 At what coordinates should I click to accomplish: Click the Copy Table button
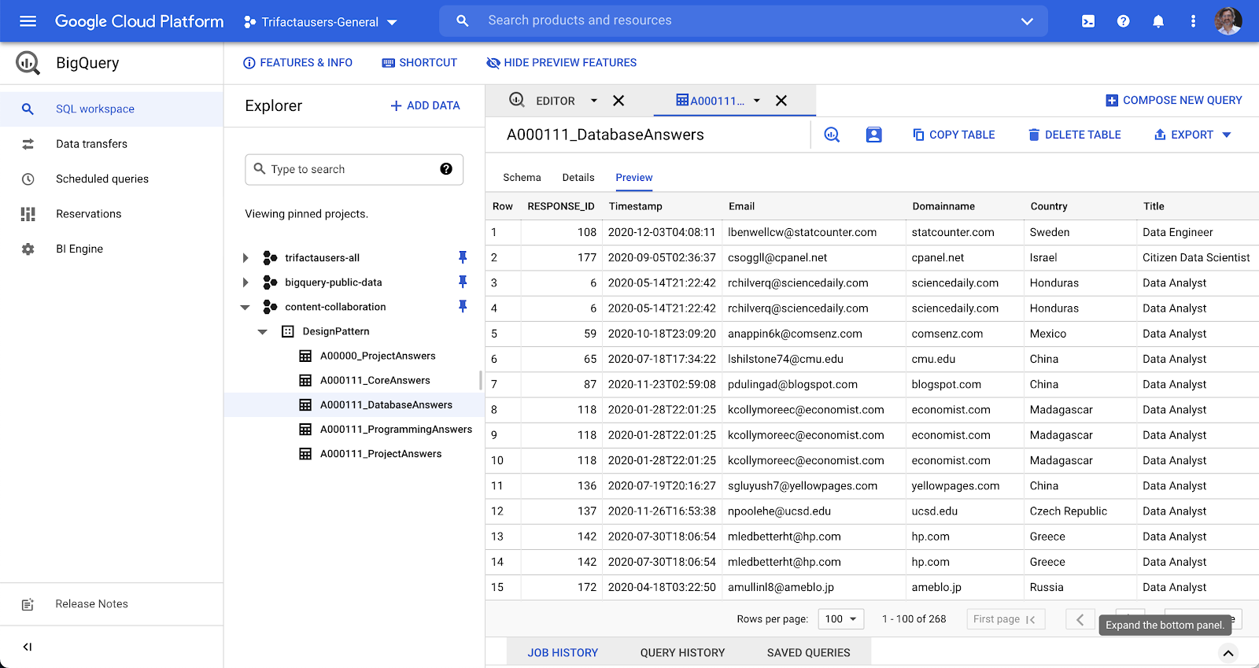[954, 135]
